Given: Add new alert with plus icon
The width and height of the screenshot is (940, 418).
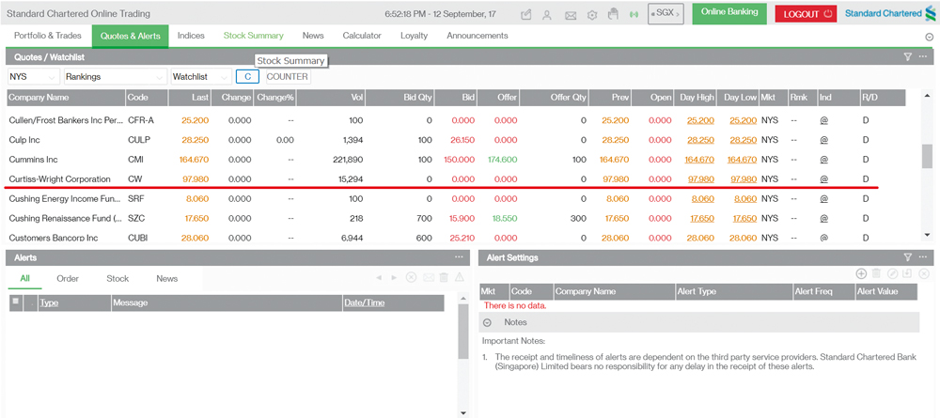Looking at the screenshot, I should tap(861, 273).
